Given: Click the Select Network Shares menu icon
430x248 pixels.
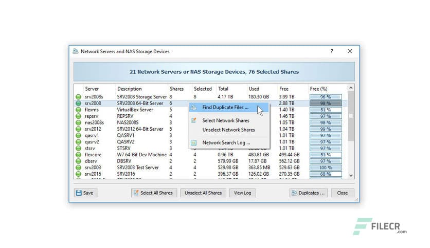Looking at the screenshot, I should click(194, 120).
